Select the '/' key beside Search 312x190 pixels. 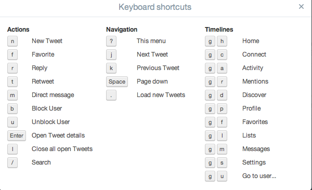coord(12,163)
